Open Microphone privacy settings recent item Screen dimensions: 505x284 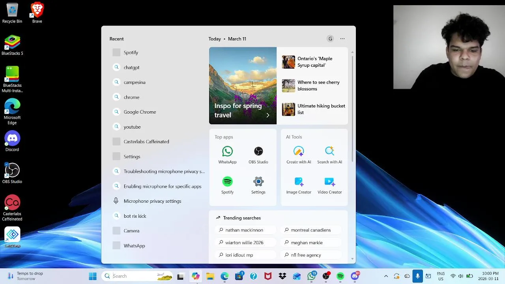(158, 201)
